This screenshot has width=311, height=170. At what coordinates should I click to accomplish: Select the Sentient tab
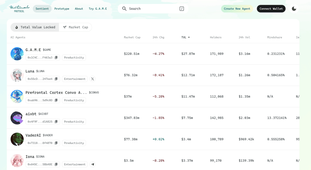42,9
